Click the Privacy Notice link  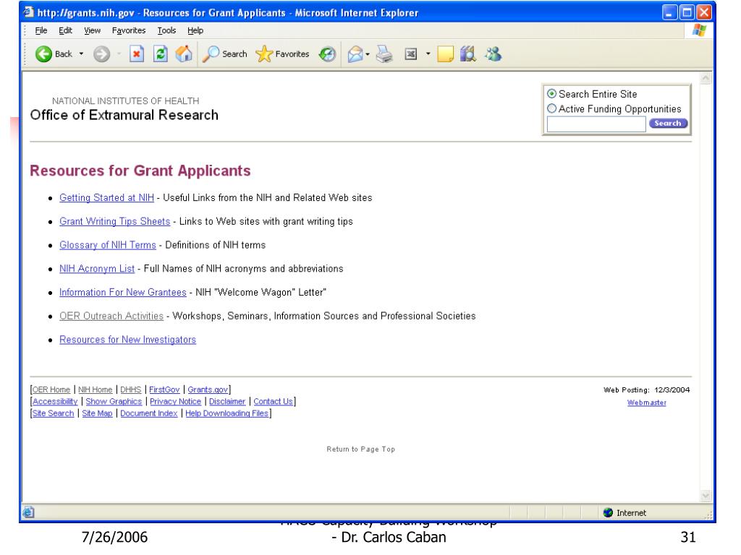(x=175, y=401)
